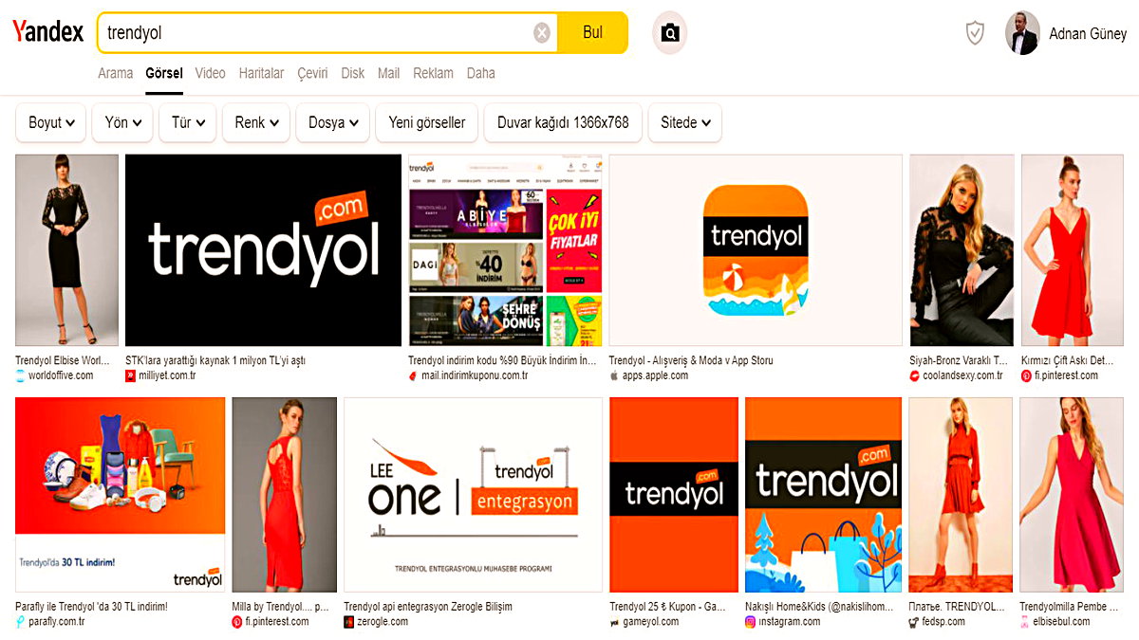The image size is (1139, 640).
Task: Visit the milliyet.com.tr source link
Action: 167,375
